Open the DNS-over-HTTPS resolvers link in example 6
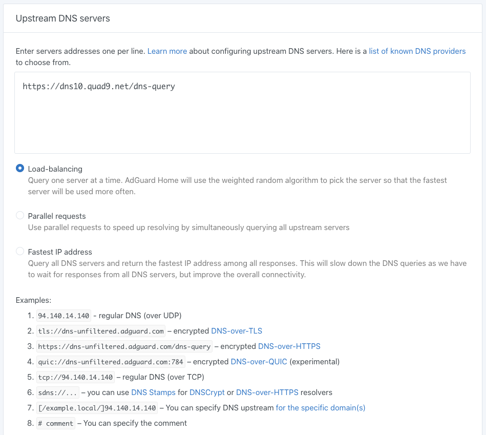 [x=267, y=392]
